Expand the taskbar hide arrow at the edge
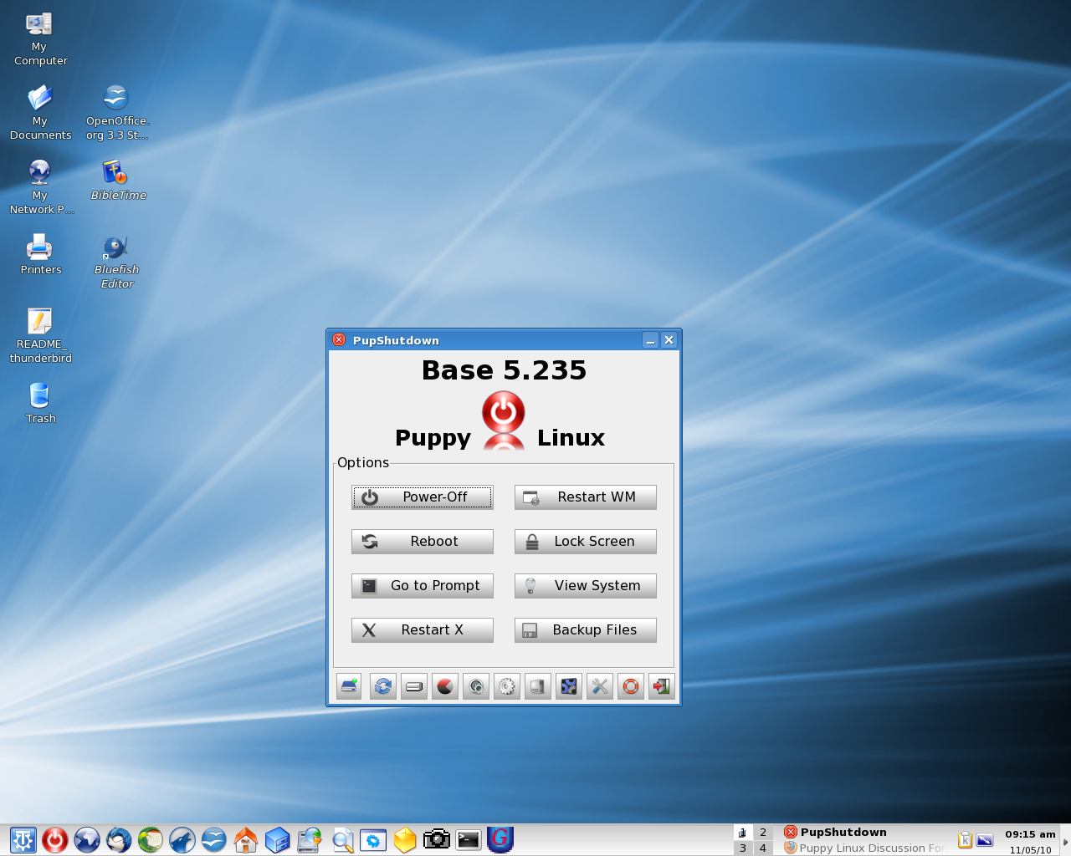Screen dimensions: 1071x856 point(1065,840)
